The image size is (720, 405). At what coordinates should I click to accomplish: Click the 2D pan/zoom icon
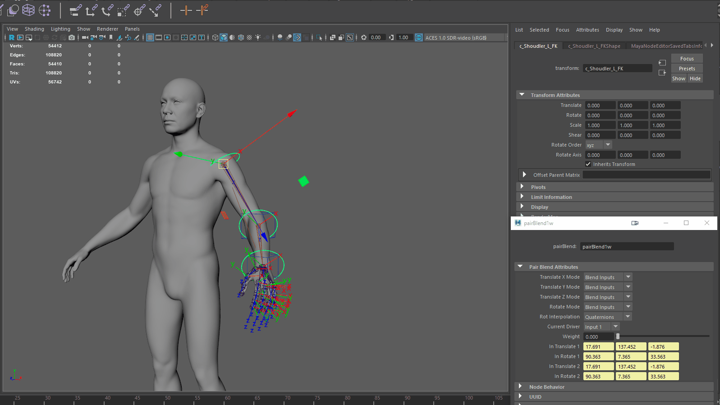pos(128,37)
